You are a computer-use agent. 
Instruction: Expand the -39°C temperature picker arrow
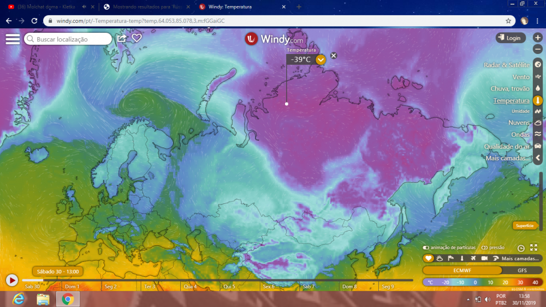pos(321,59)
